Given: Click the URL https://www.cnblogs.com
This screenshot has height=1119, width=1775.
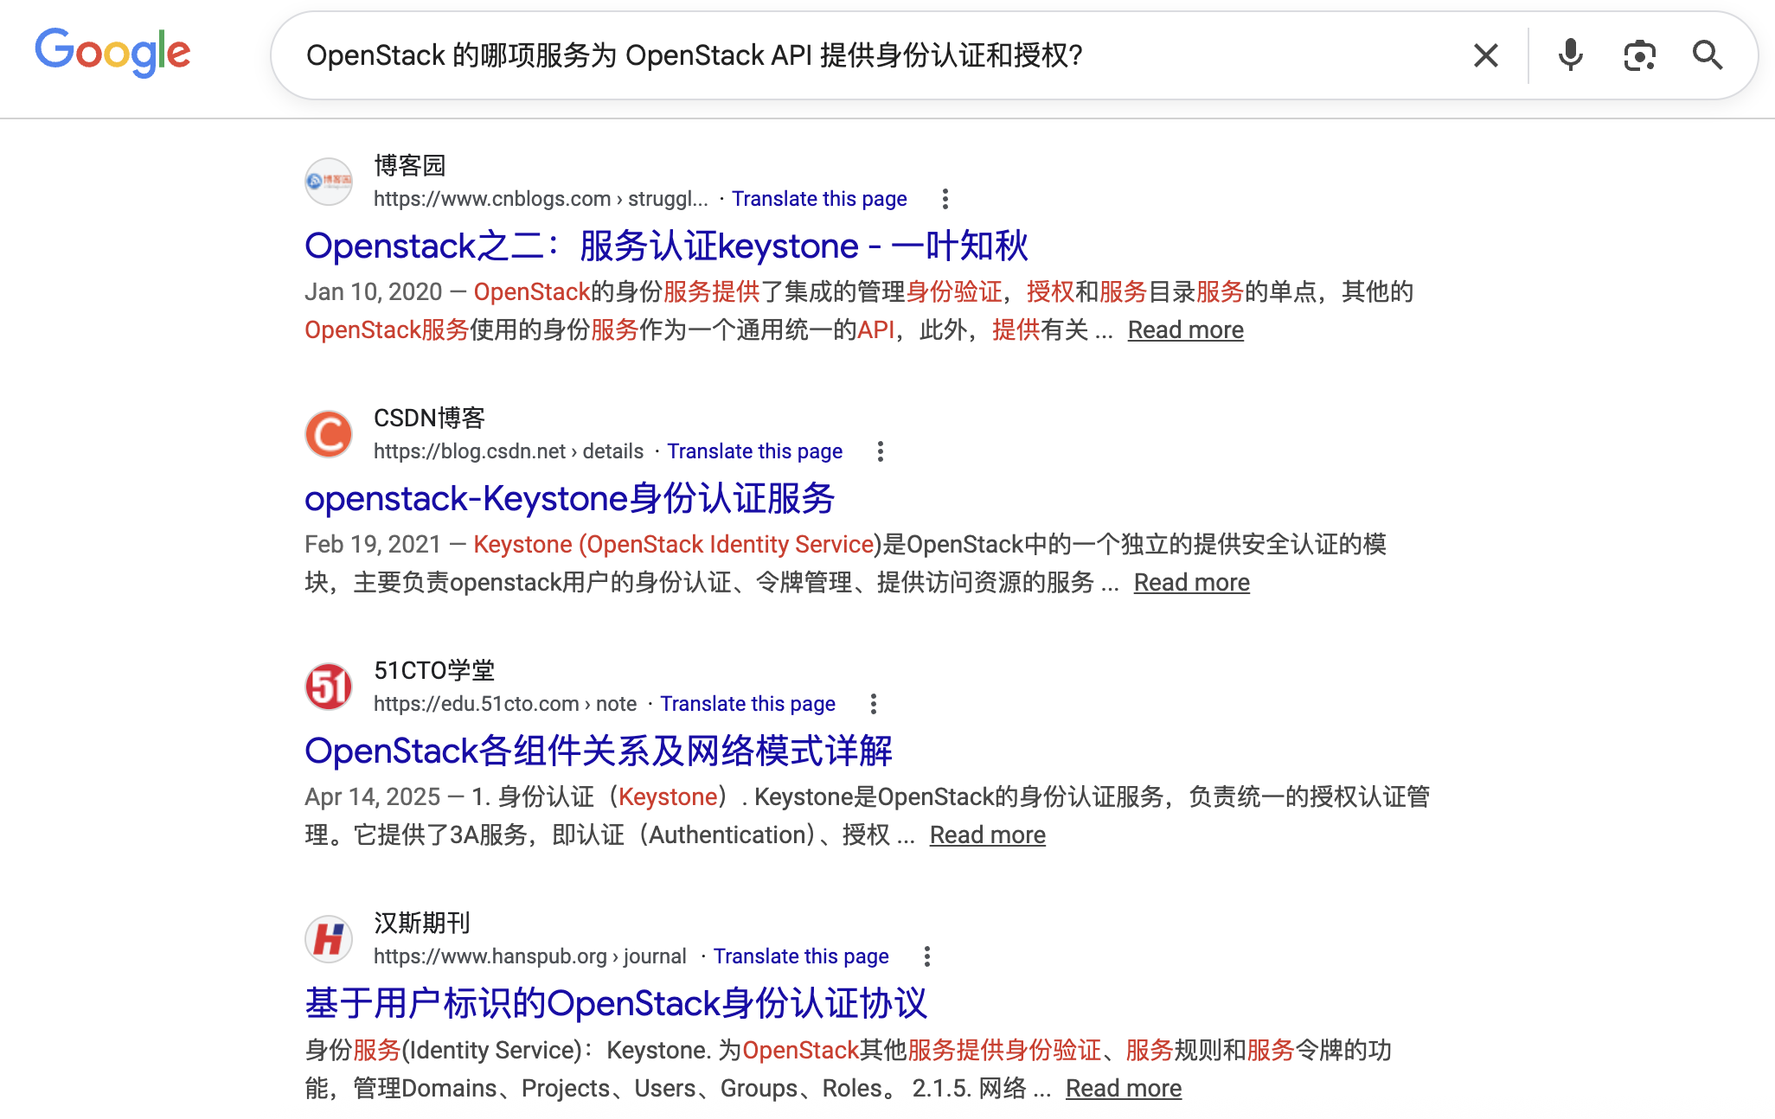Looking at the screenshot, I should coord(492,199).
